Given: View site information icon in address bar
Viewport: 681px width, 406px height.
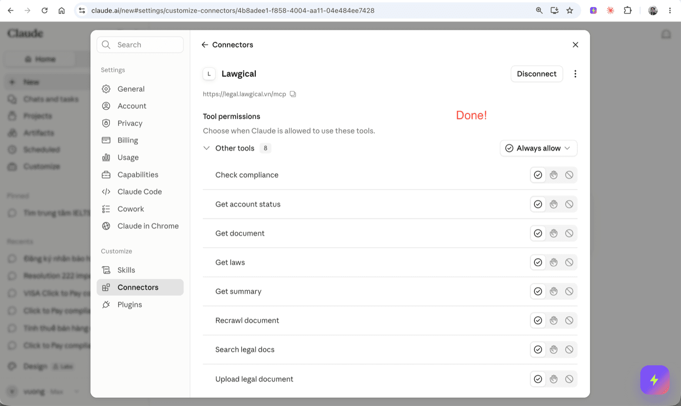Looking at the screenshot, I should pos(82,10).
